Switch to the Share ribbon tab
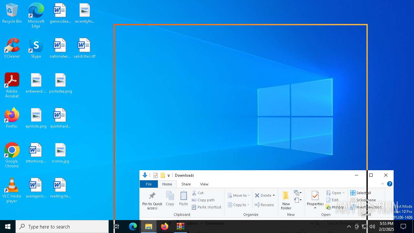Viewport: 414px width, 233px height. tap(186, 184)
